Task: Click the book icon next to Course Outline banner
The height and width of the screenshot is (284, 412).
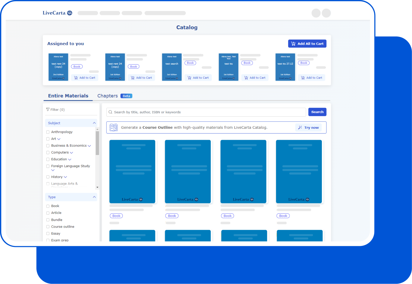Action: (113, 127)
